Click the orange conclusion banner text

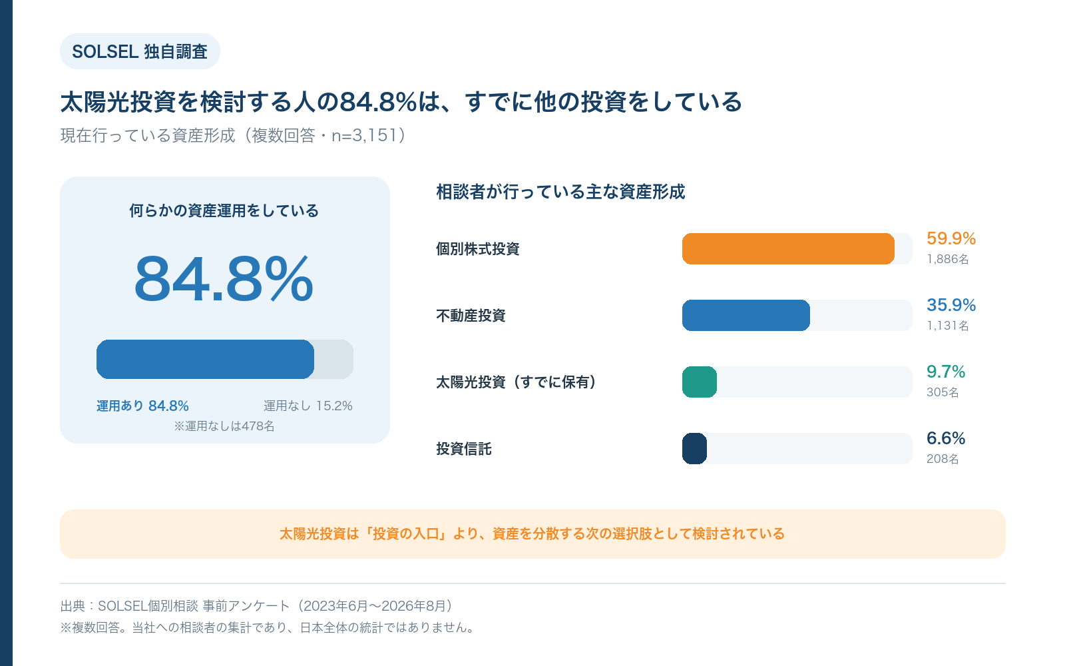coord(532,533)
